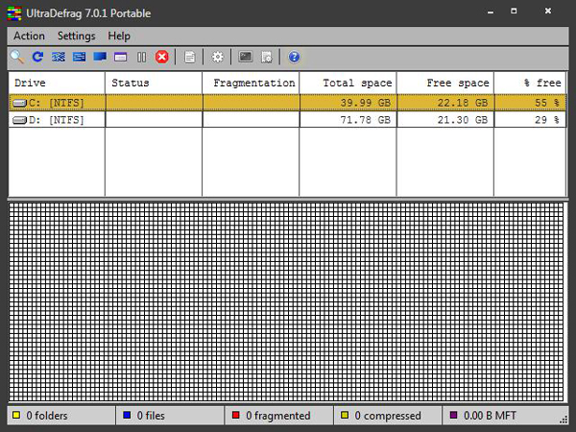Click the 29 % free cell

point(530,120)
